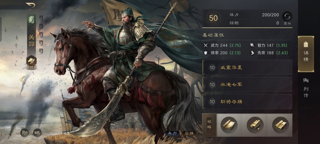This screenshot has width=320, height=144.
Task: Click the round 略 strategy icon
Action: click(x=37, y=133)
